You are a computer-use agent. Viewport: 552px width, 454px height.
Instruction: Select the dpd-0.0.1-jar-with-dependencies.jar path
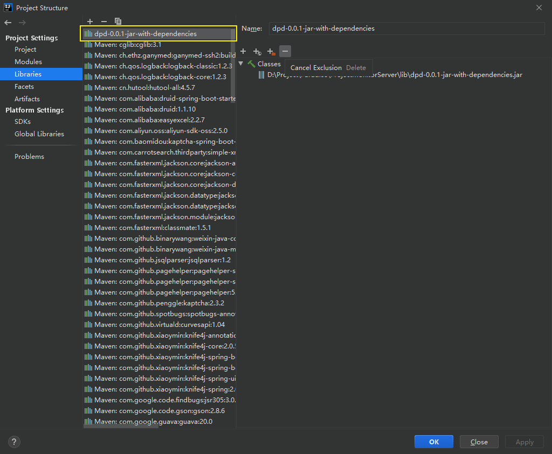(x=394, y=74)
